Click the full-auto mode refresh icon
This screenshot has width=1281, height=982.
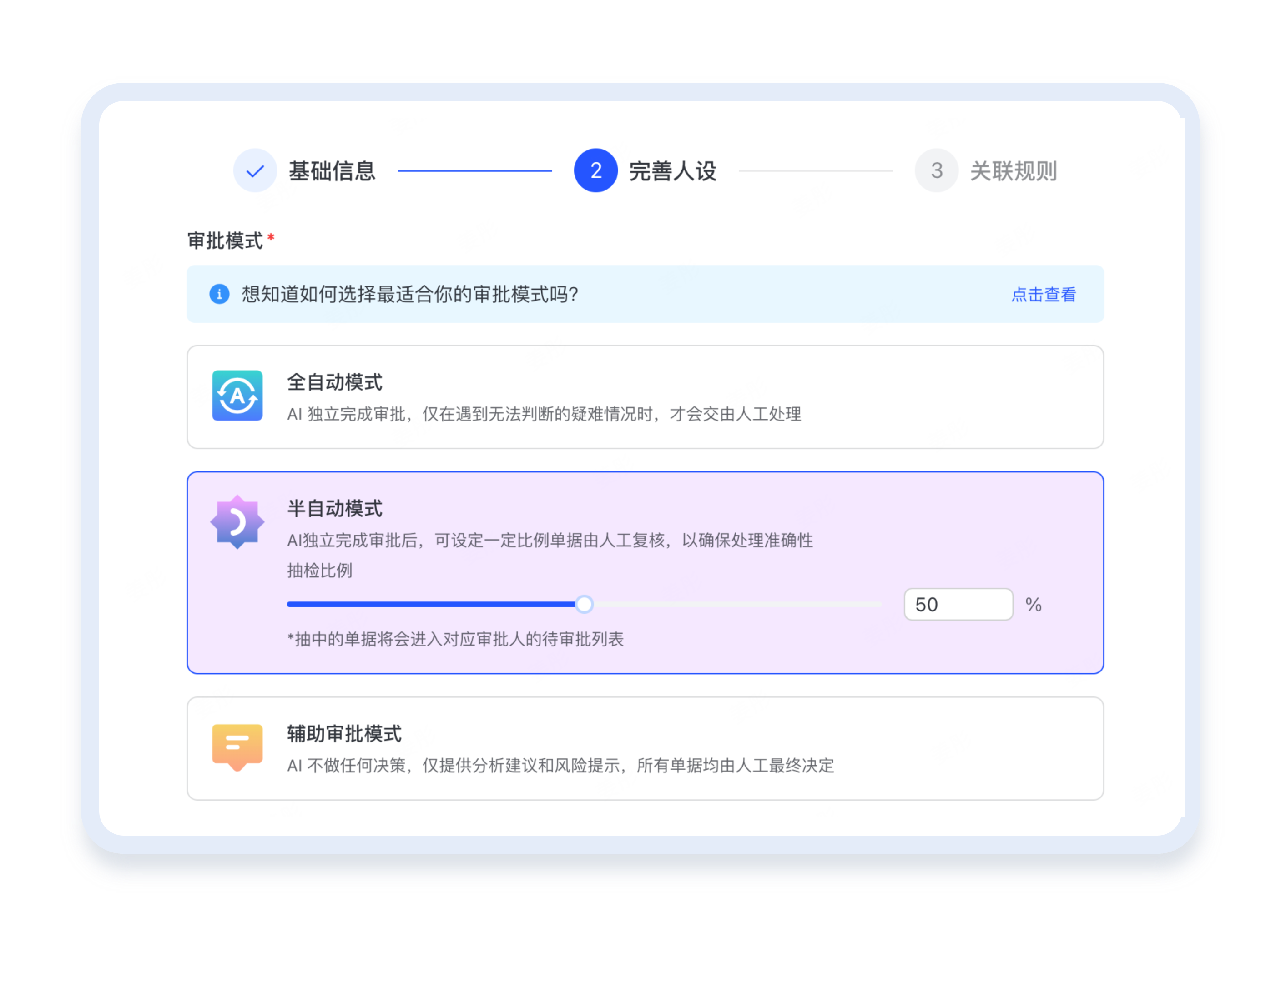click(x=237, y=396)
